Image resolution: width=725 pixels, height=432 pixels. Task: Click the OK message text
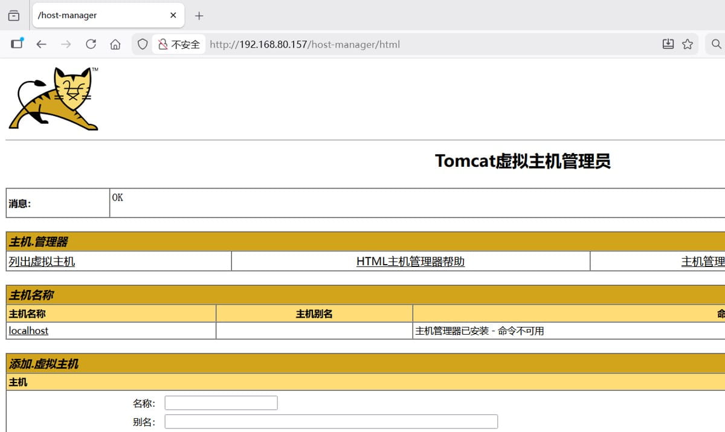pos(118,198)
